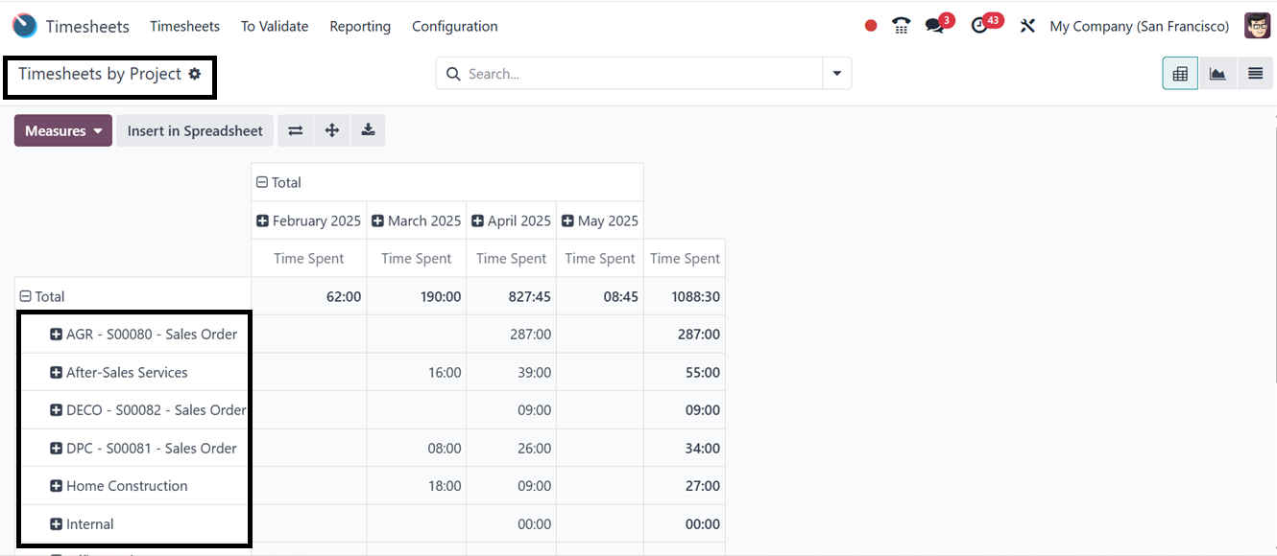1277x556 pixels.
Task: Open the search options dropdown arrow
Action: pyautogui.click(x=837, y=74)
